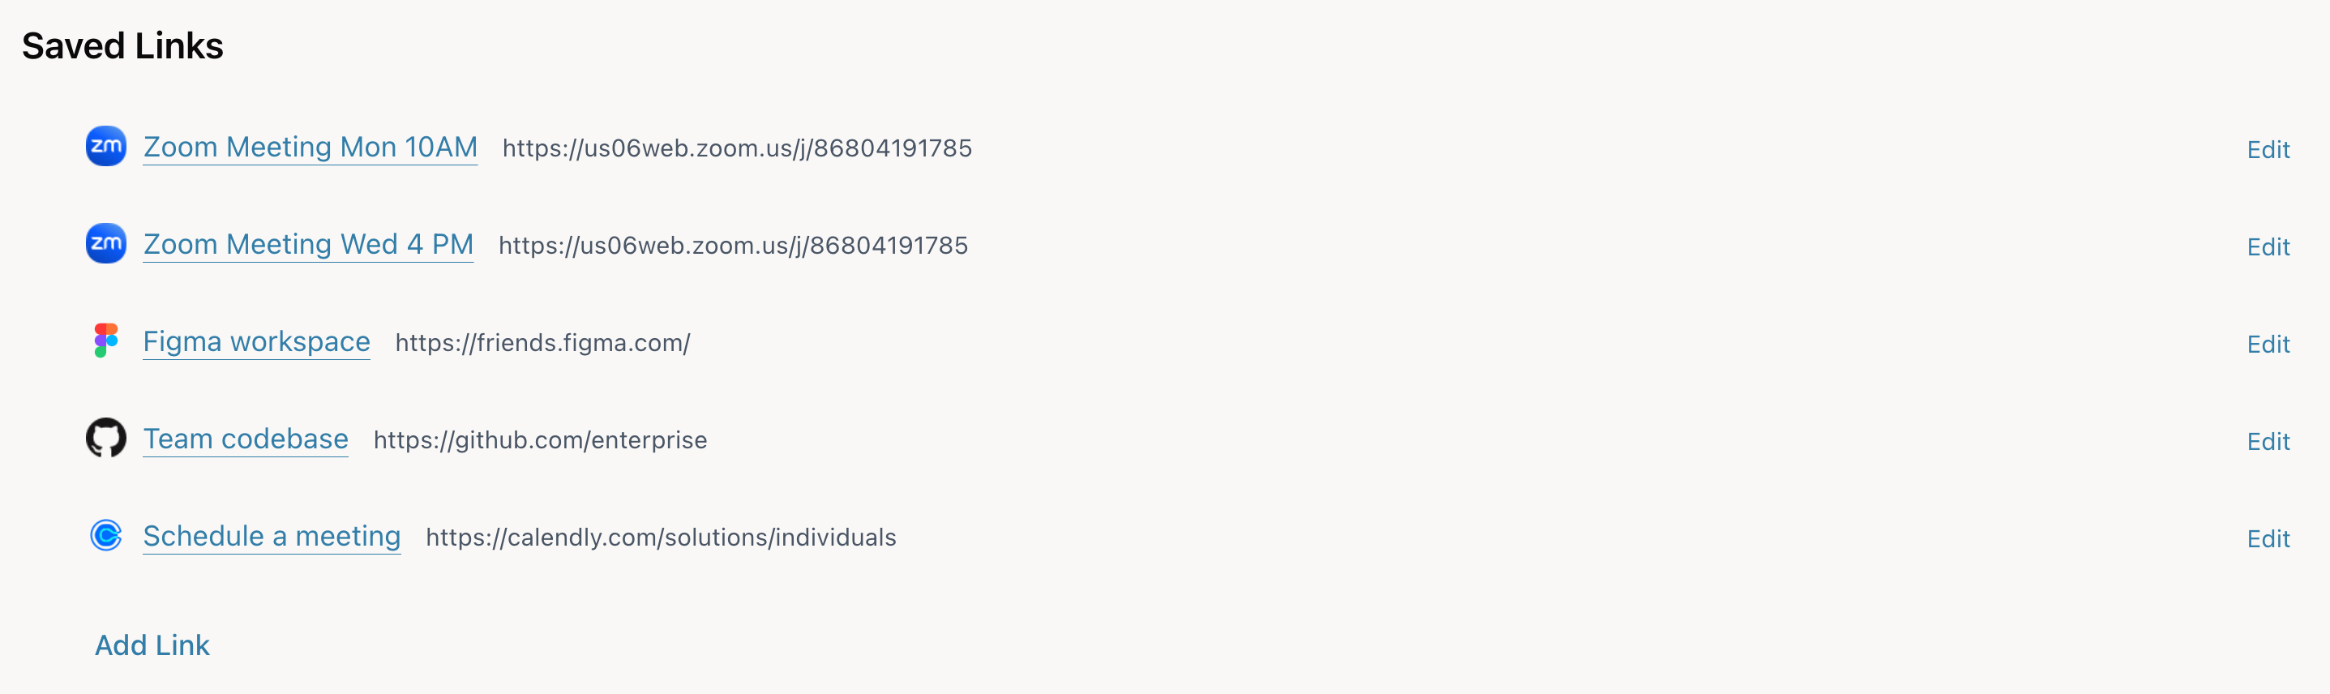Click the Zoom icon beside Mon 10AM meeting

[x=106, y=147]
